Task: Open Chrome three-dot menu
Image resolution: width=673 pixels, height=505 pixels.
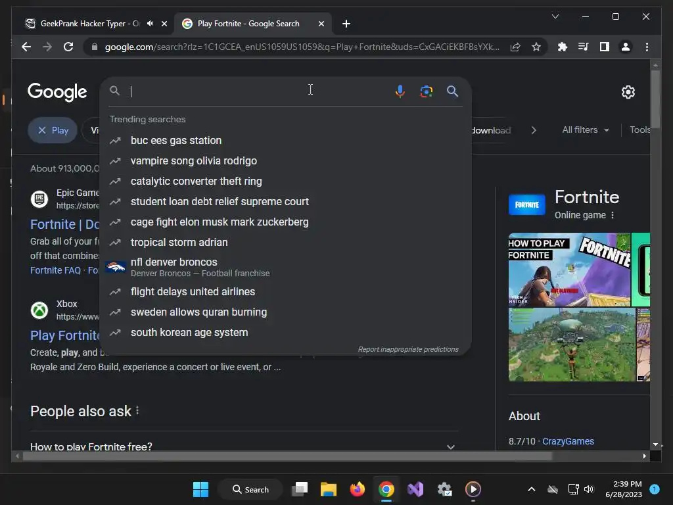Action: [x=647, y=47]
